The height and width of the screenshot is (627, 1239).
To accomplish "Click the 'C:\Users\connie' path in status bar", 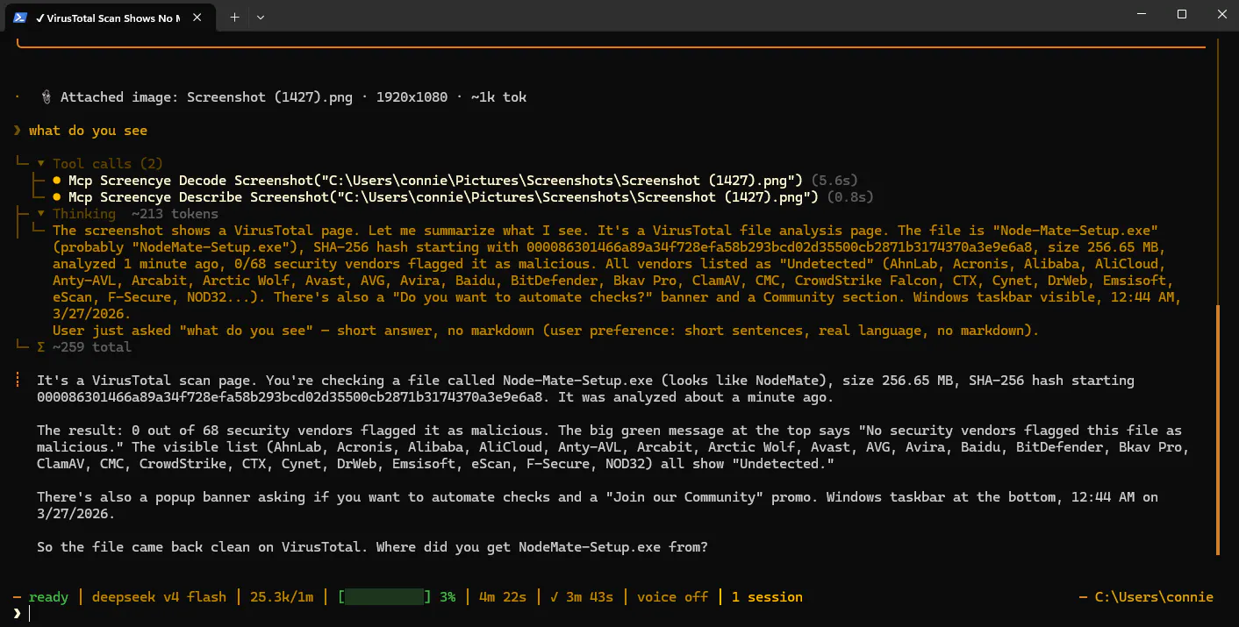I will tap(1154, 597).
